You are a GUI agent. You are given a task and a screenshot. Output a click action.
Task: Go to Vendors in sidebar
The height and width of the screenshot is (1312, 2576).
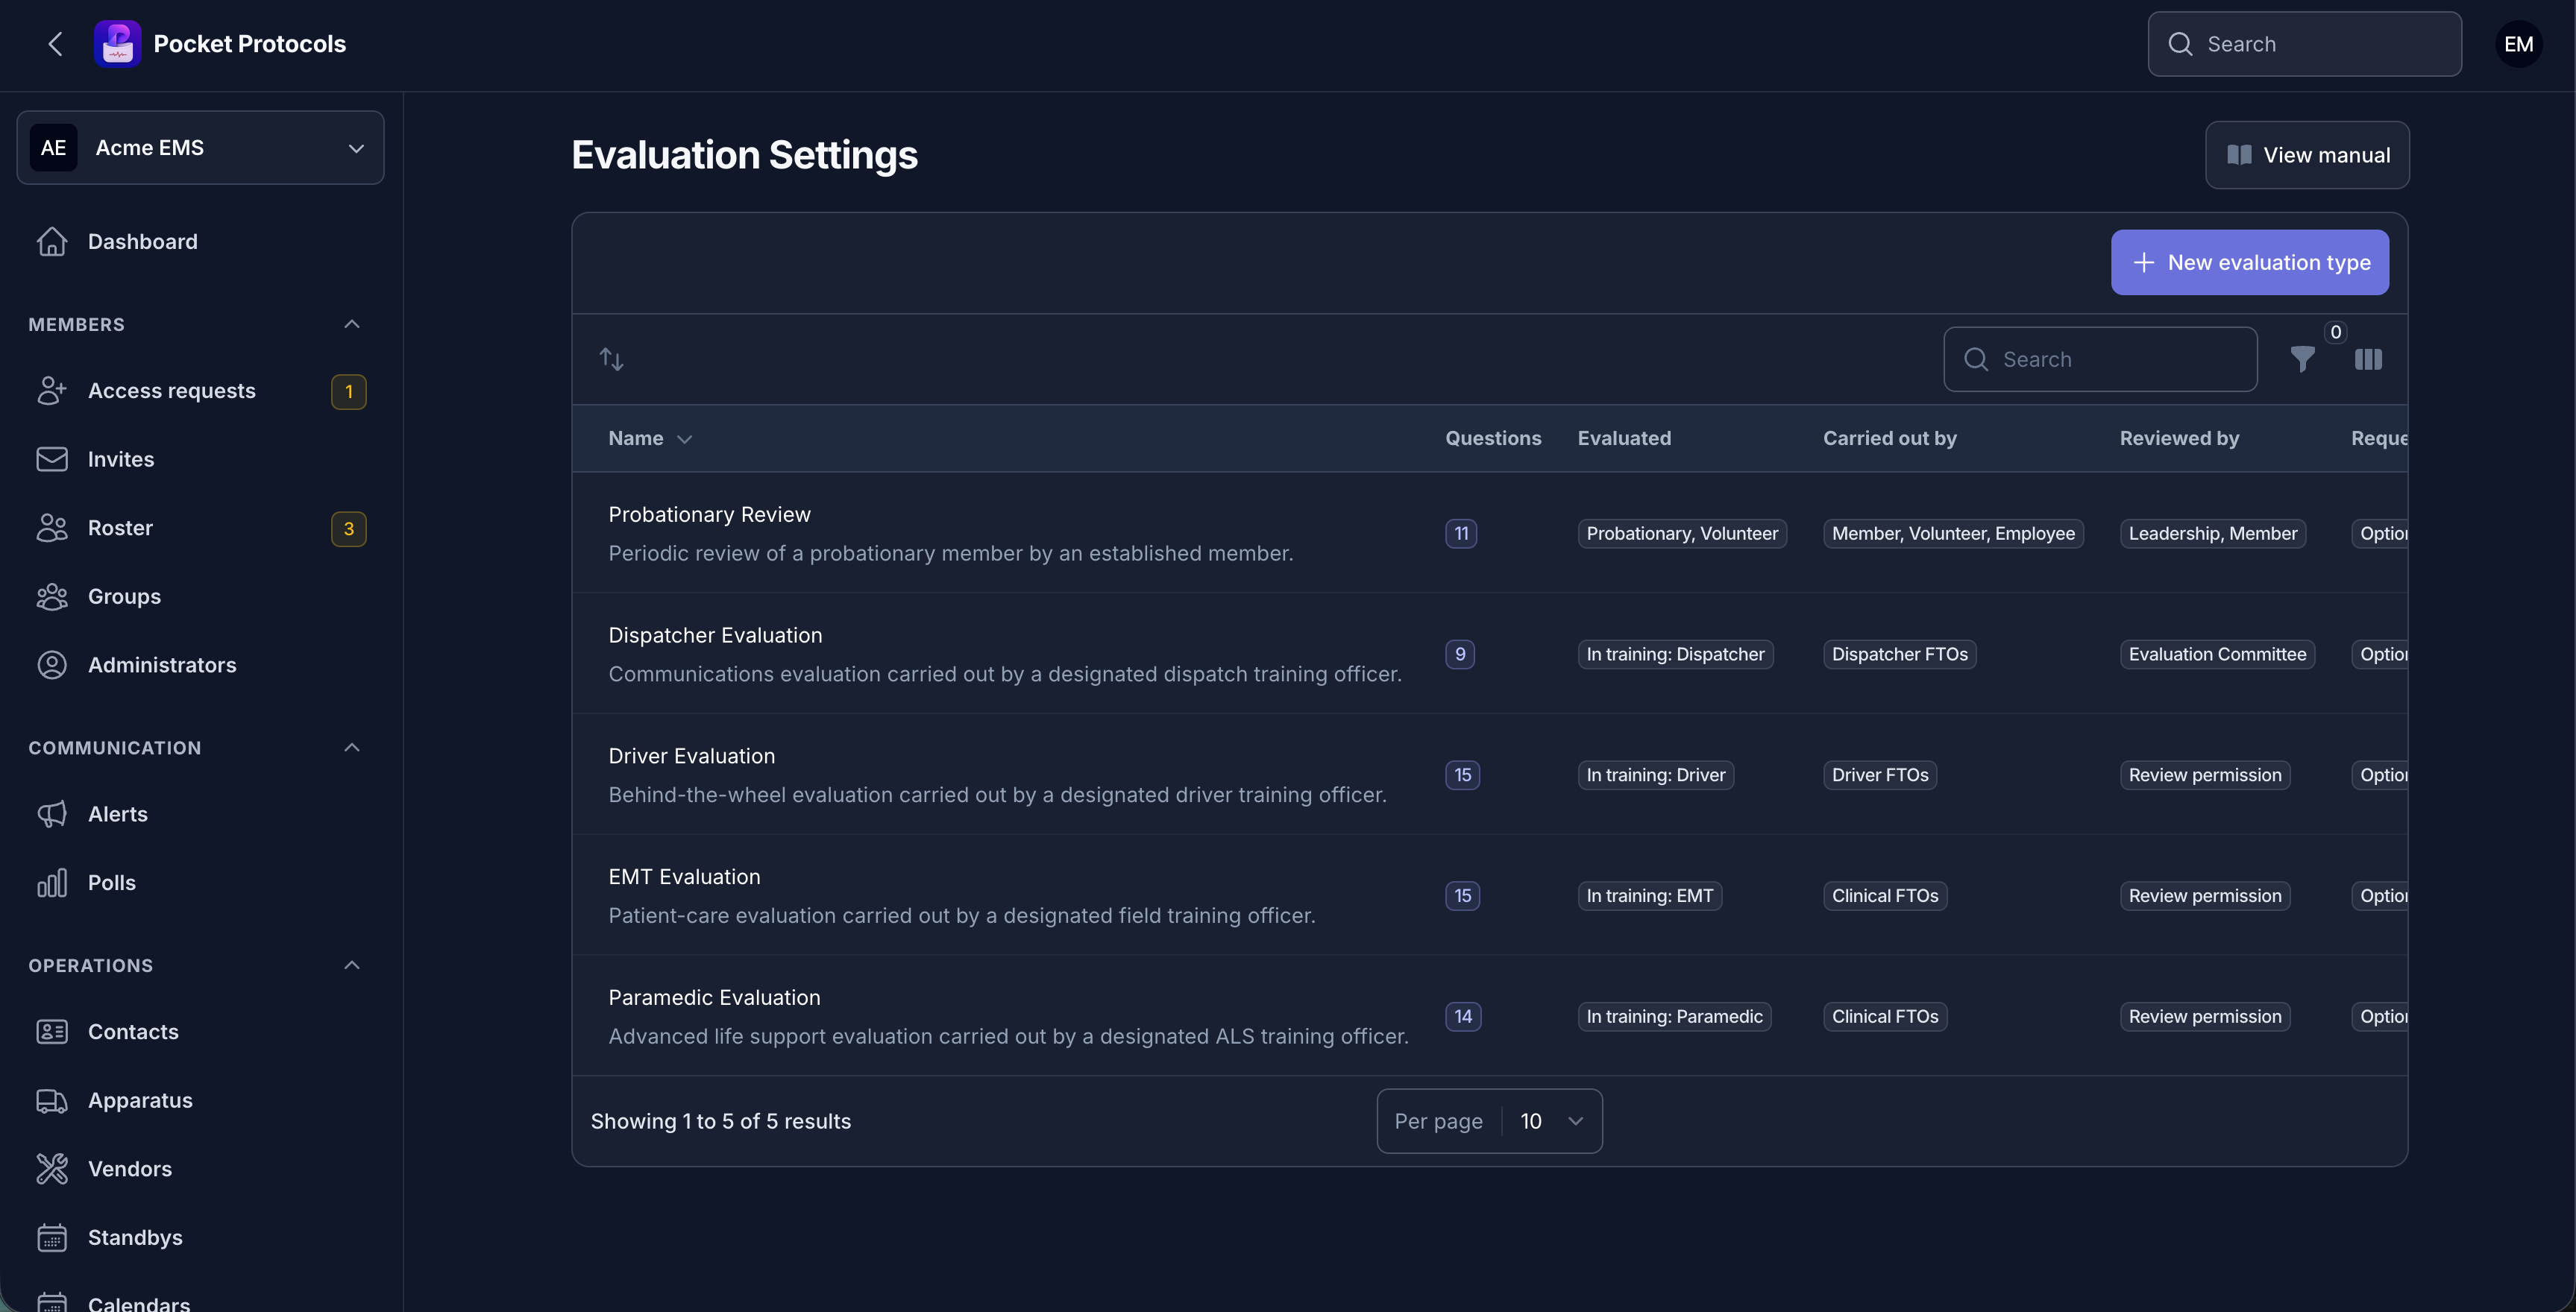point(200,1169)
